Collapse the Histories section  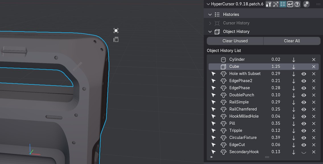click(210, 14)
